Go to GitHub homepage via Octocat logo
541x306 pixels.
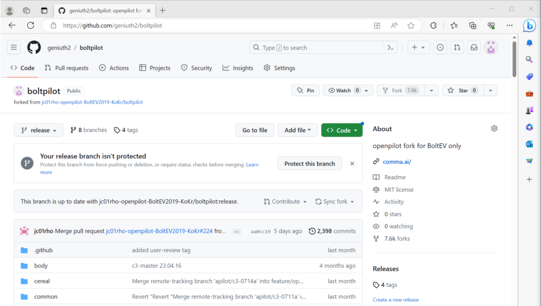34,48
